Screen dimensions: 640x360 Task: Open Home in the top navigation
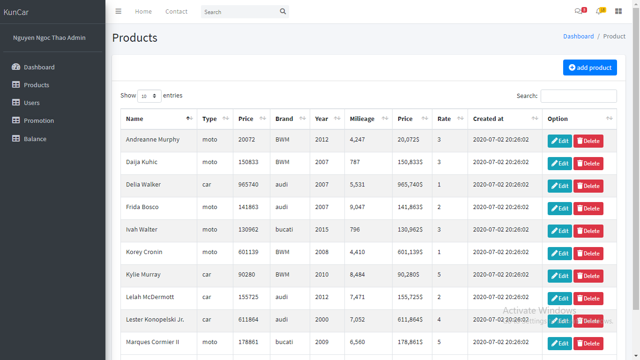pyautogui.click(x=143, y=12)
